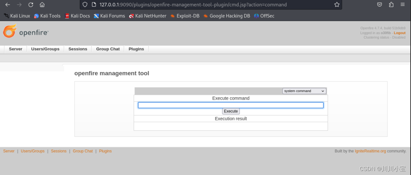Viewport: 411px width, 175px height.
Task: Click the Logout link
Action: (x=400, y=33)
